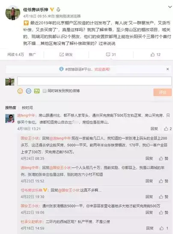
Task: Like the 4月18日 14:59 comment
Action: point(161,228)
